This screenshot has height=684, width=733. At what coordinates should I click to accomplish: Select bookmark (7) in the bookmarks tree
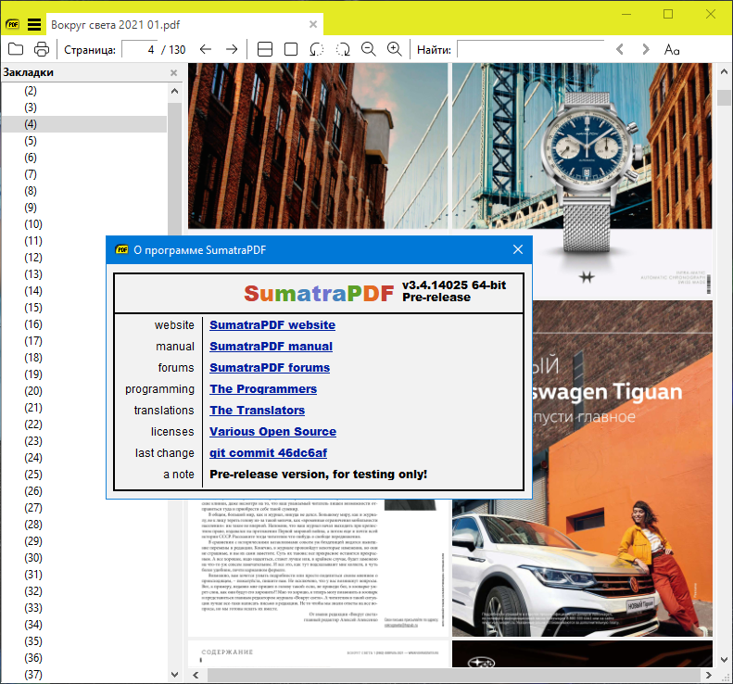[x=31, y=174]
